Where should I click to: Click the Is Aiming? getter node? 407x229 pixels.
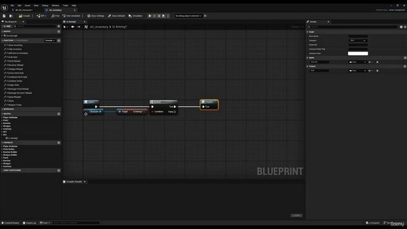(x=132, y=112)
